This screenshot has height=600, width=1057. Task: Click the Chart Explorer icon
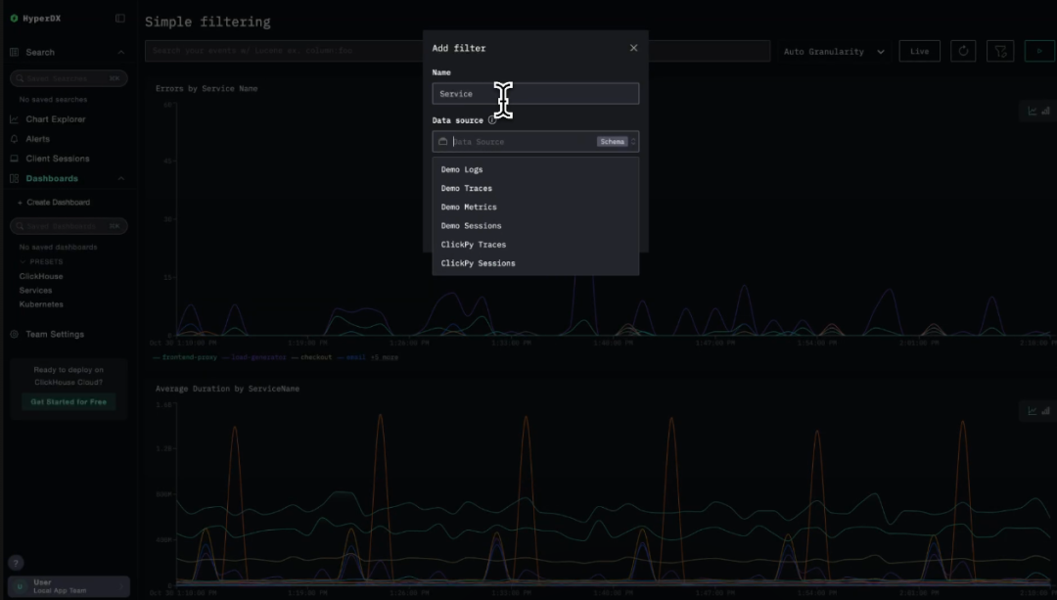tap(14, 119)
